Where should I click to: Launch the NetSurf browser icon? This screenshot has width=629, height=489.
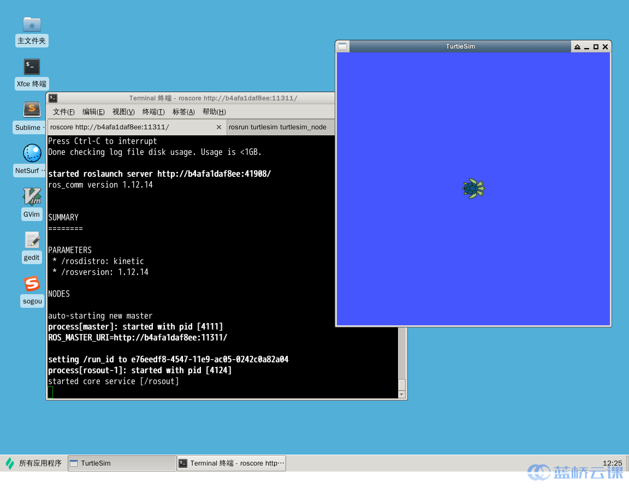pyautogui.click(x=32, y=153)
